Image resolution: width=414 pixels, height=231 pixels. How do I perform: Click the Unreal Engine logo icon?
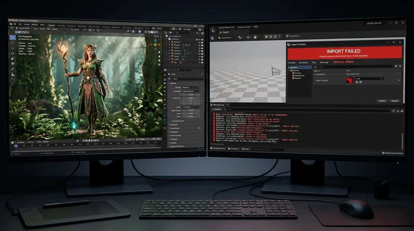(x=213, y=30)
